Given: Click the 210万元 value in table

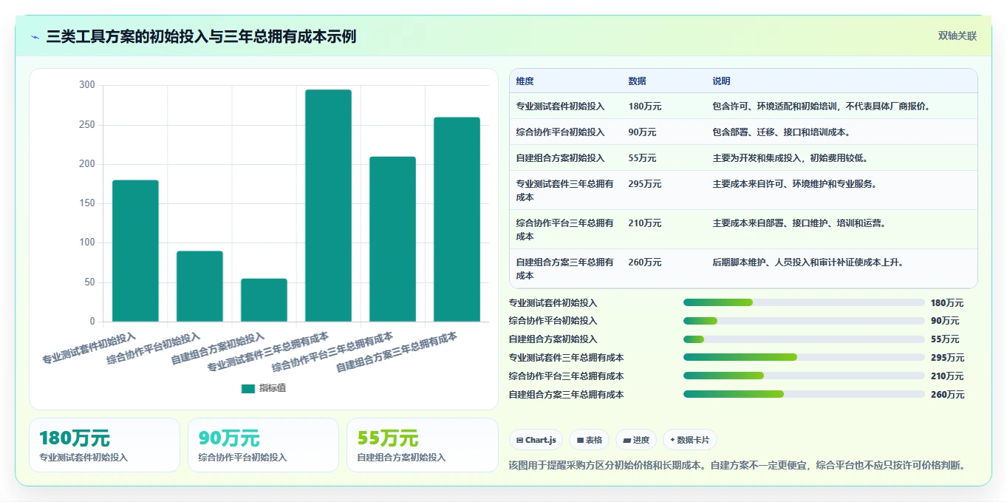Looking at the screenshot, I should 645,223.
